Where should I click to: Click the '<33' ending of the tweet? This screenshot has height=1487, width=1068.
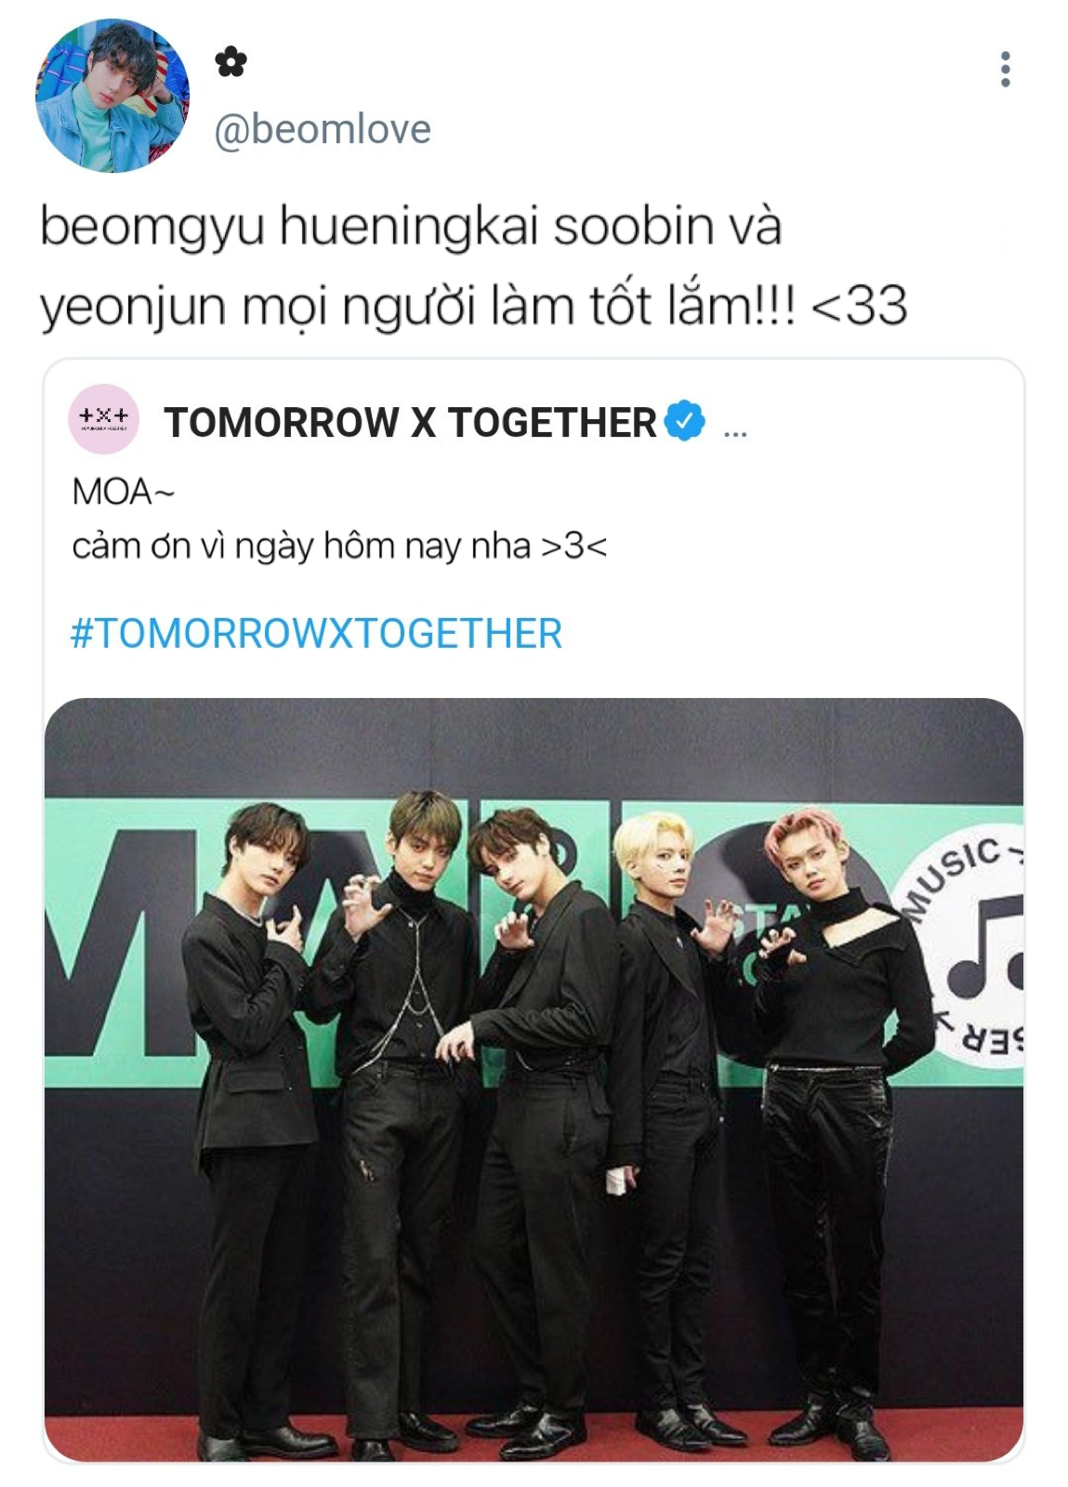(860, 305)
